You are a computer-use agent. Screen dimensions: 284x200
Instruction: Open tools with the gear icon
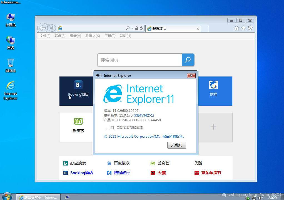coord(250,28)
